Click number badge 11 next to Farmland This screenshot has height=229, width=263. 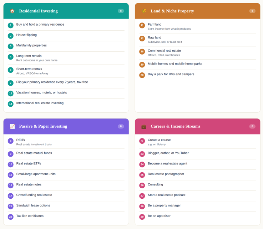pos(142,25)
